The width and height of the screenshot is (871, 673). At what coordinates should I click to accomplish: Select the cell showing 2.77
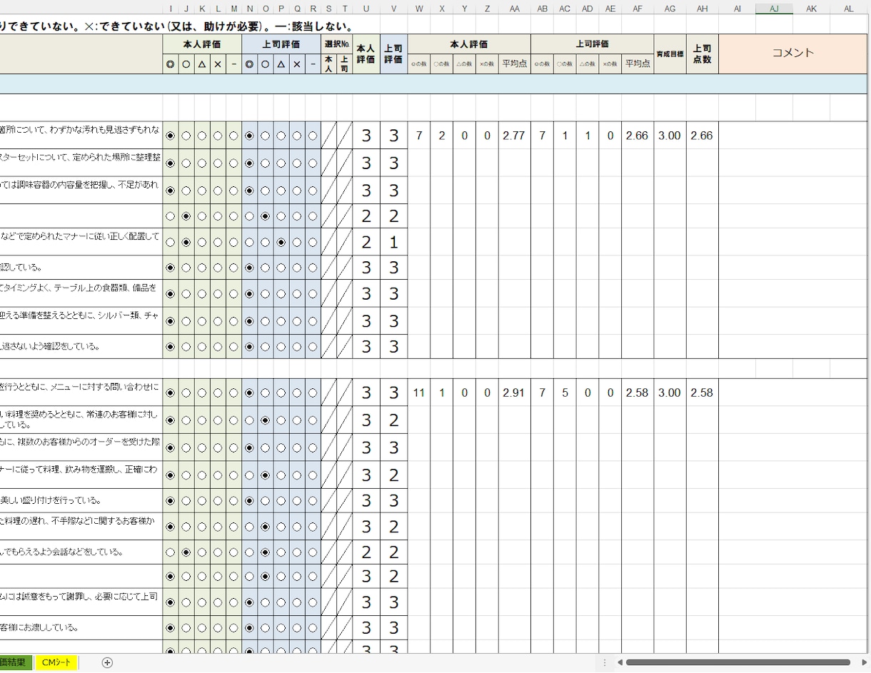pos(514,136)
